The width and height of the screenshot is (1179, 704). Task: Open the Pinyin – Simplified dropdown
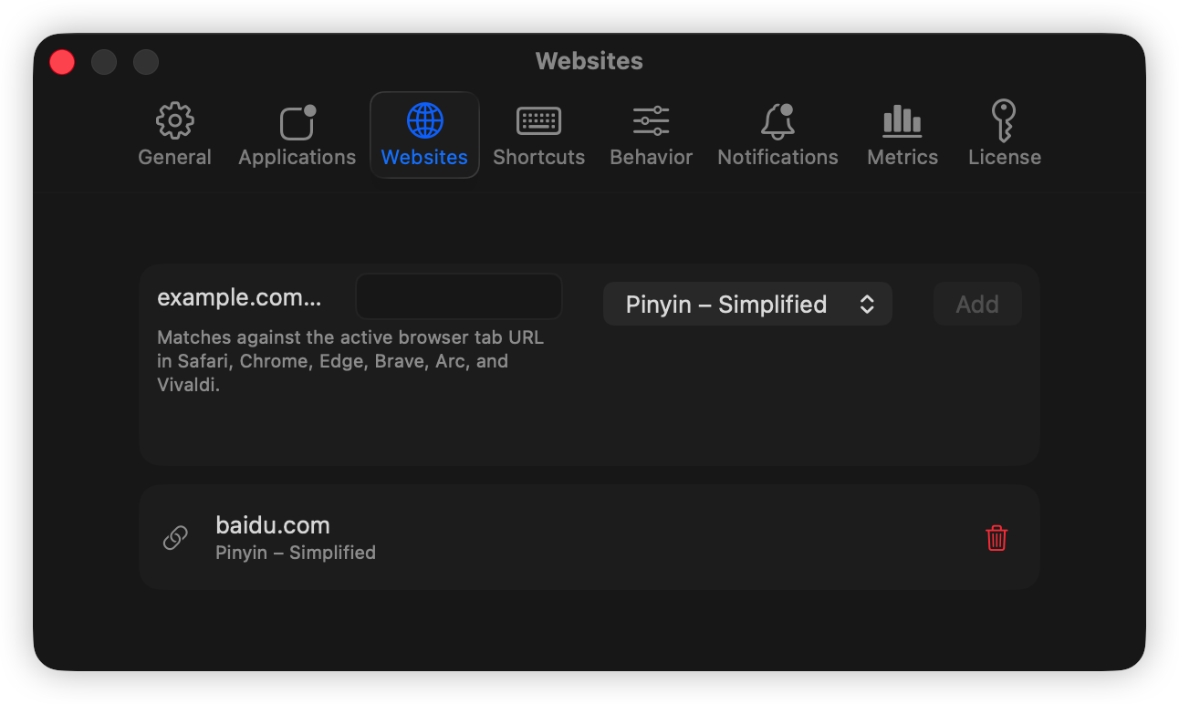click(x=747, y=304)
